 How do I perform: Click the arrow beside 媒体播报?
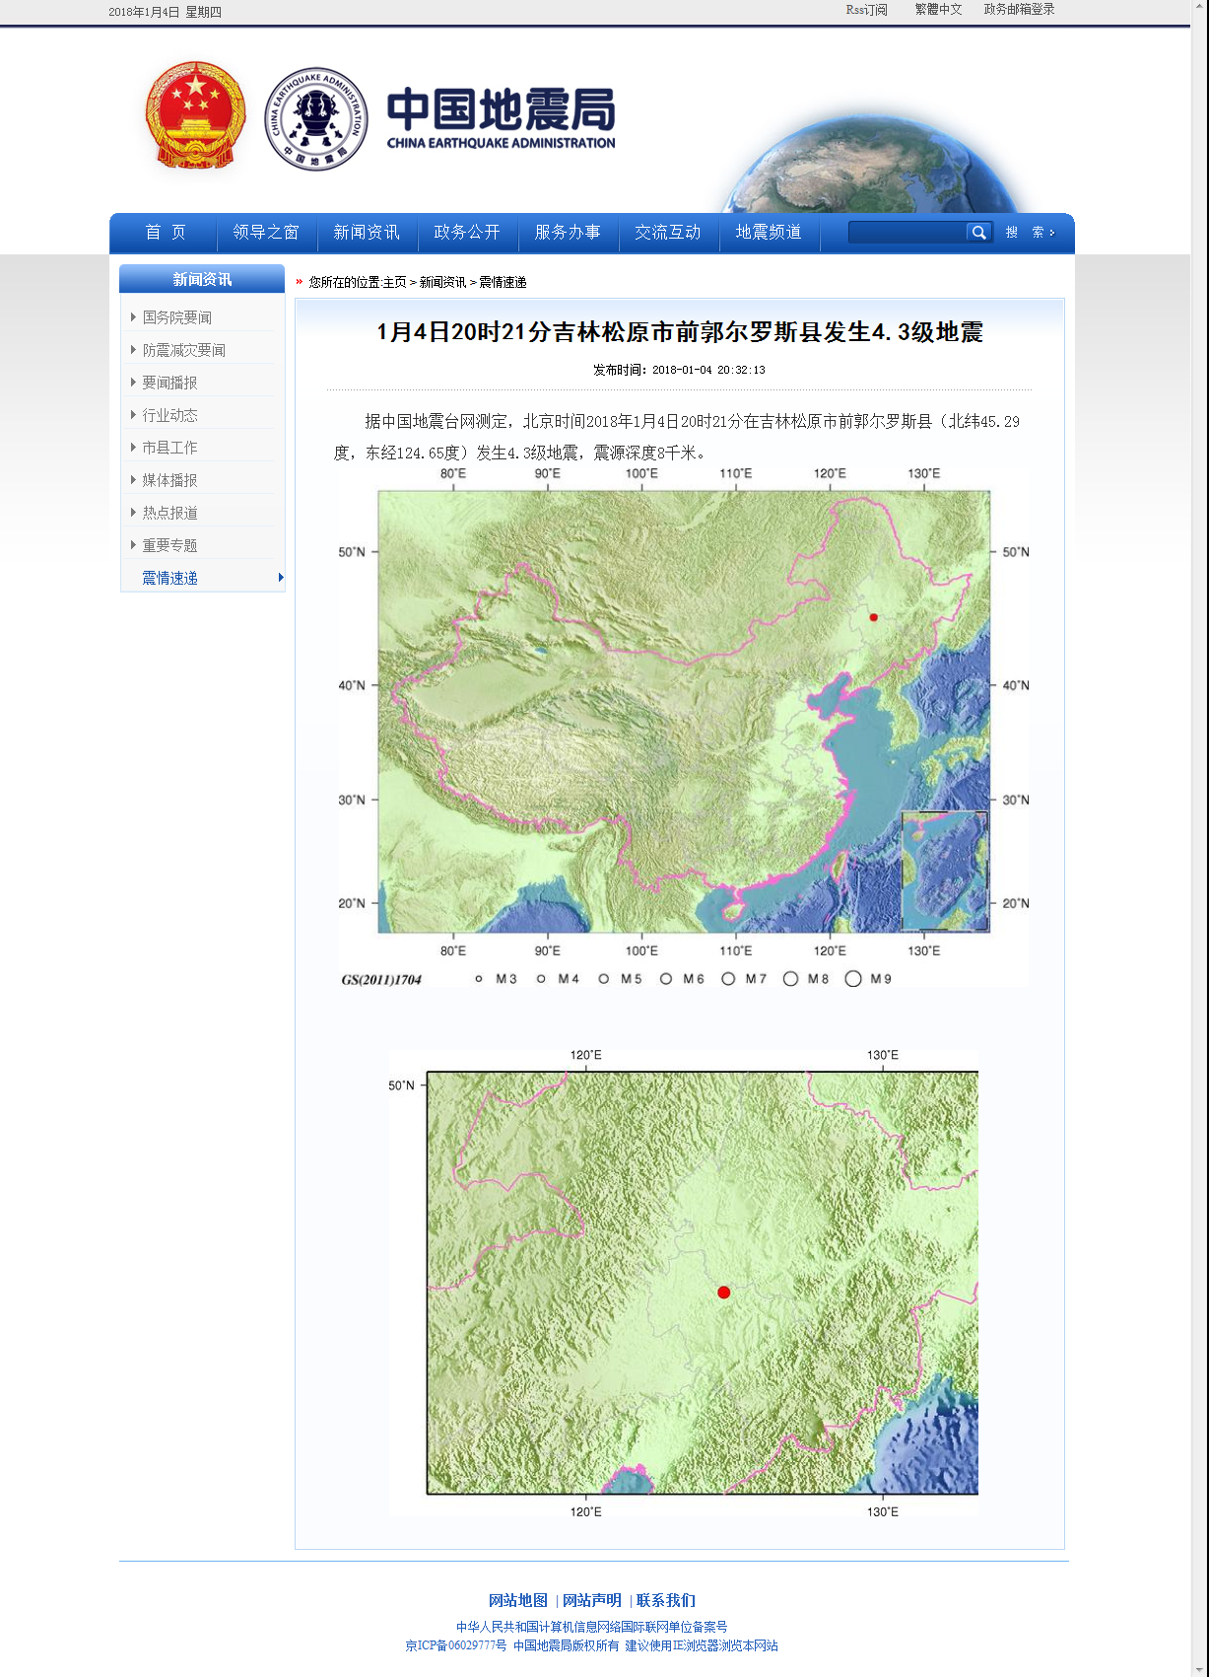coord(133,479)
